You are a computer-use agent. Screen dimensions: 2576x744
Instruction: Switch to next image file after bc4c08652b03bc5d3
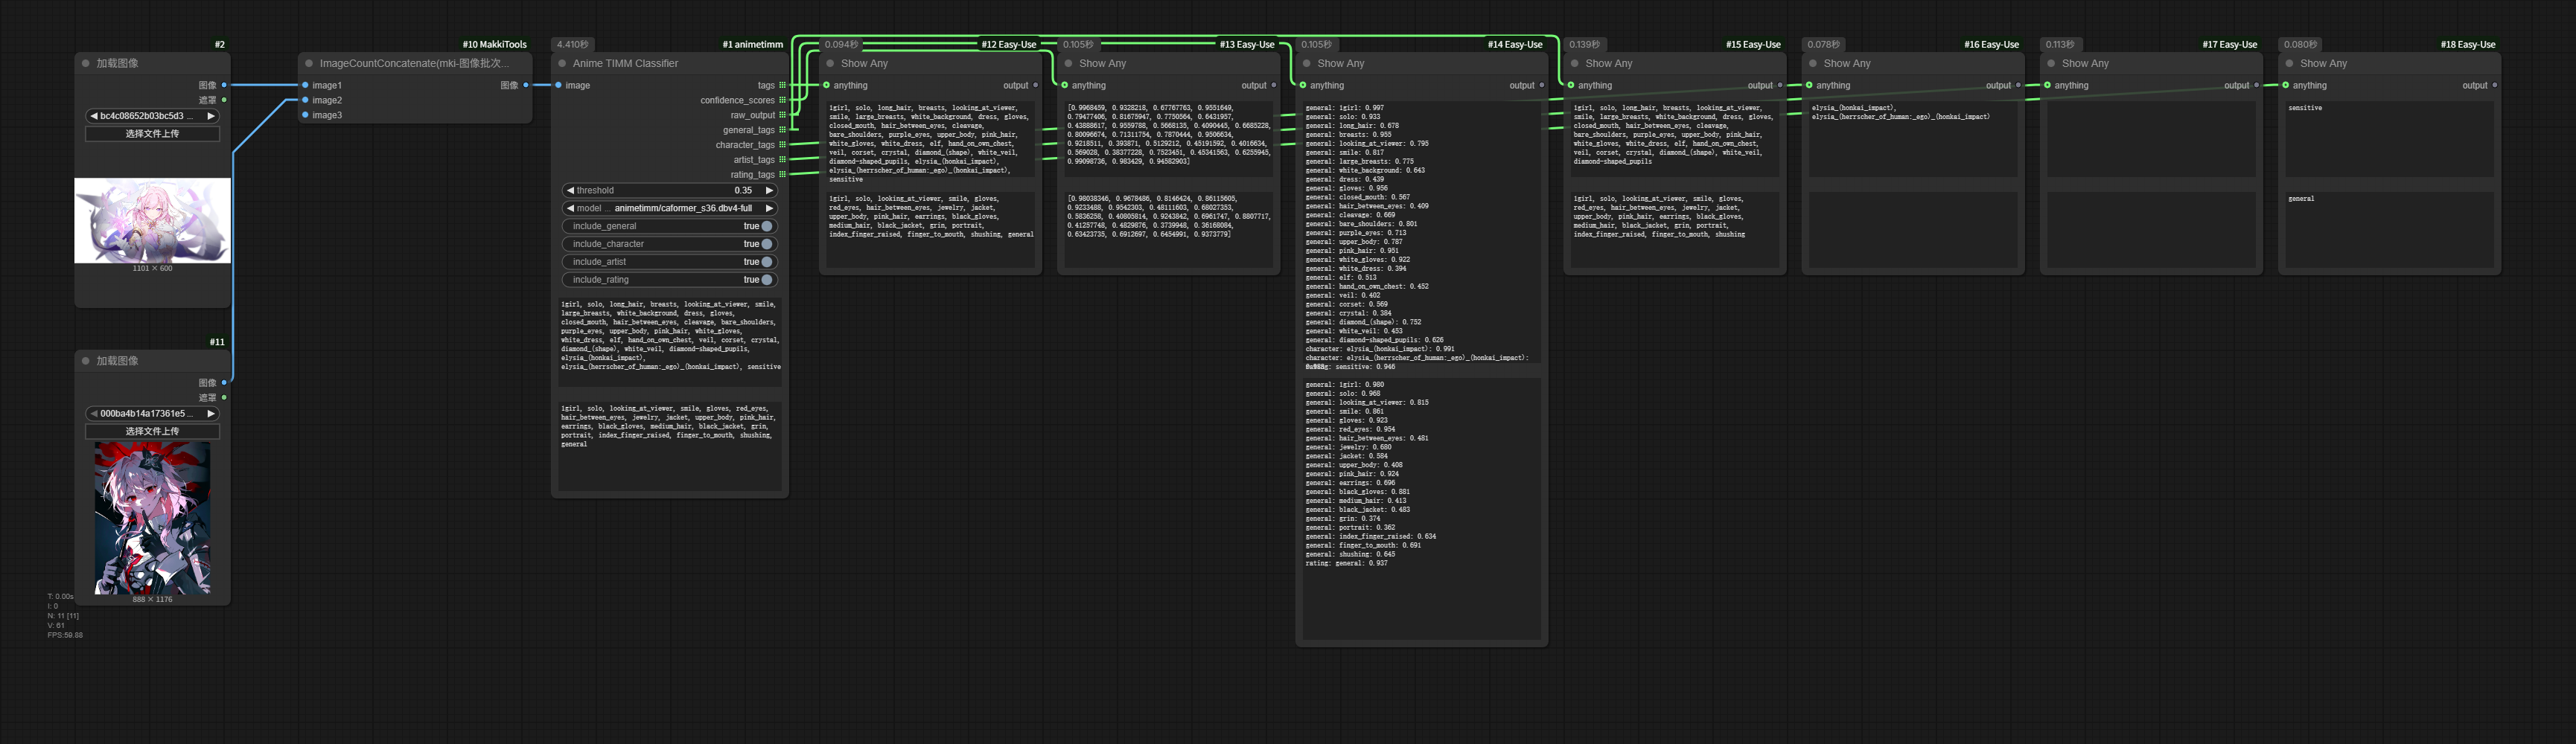[x=211, y=116]
